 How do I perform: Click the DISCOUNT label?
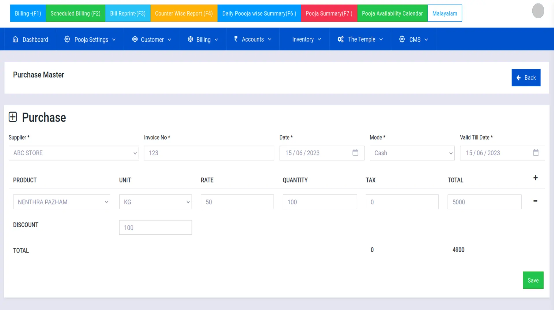[x=26, y=225]
